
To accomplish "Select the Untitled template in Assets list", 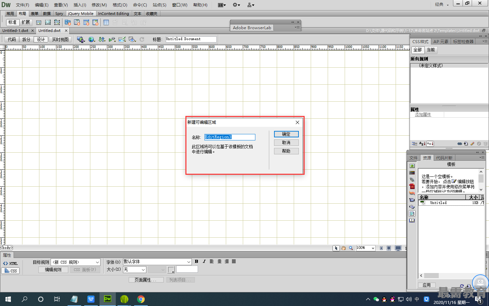I will pos(451,203).
